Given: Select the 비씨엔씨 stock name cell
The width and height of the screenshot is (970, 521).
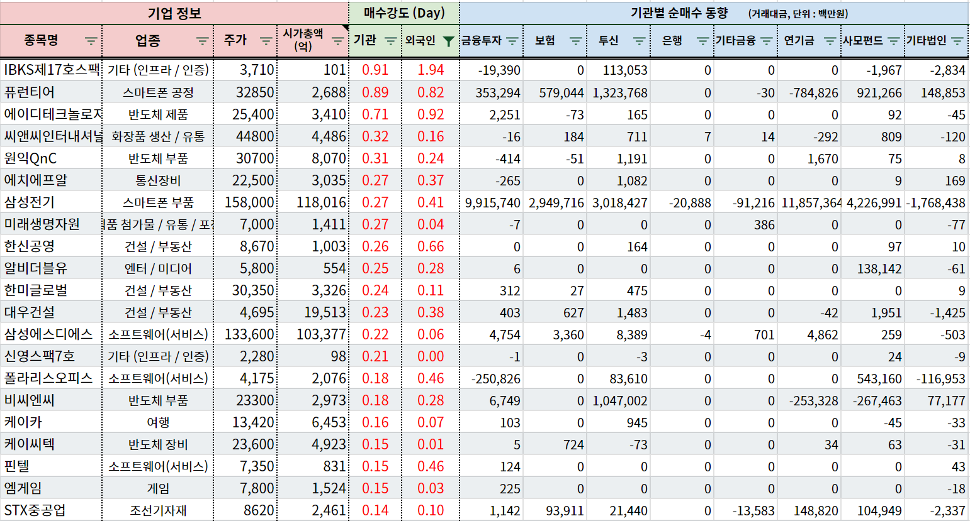Looking at the screenshot, I should (51, 400).
